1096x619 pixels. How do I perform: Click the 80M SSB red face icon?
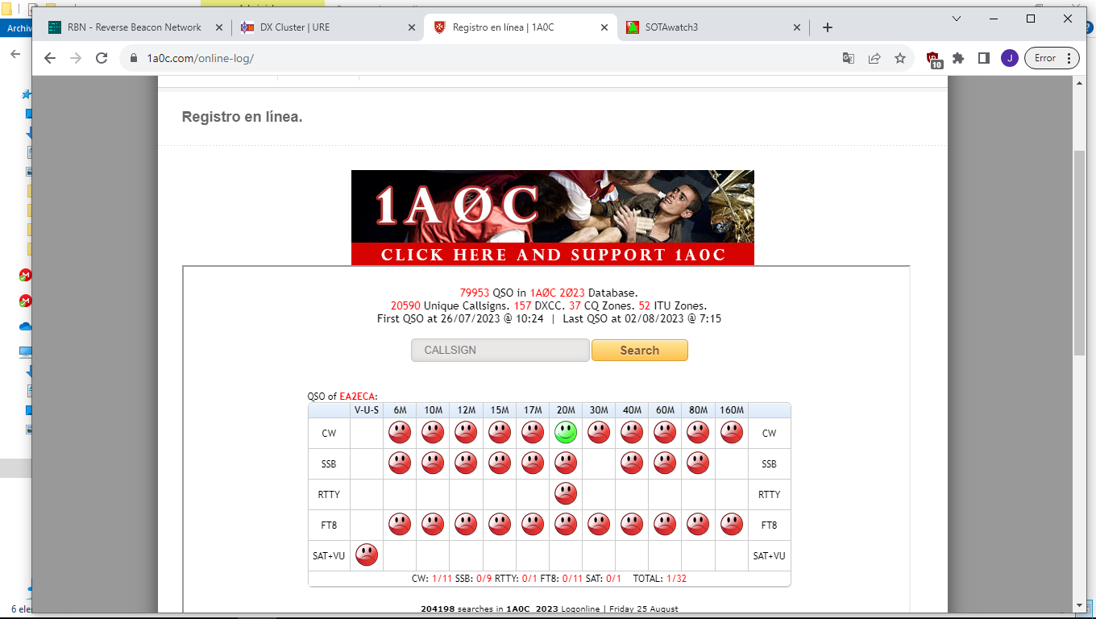(698, 463)
